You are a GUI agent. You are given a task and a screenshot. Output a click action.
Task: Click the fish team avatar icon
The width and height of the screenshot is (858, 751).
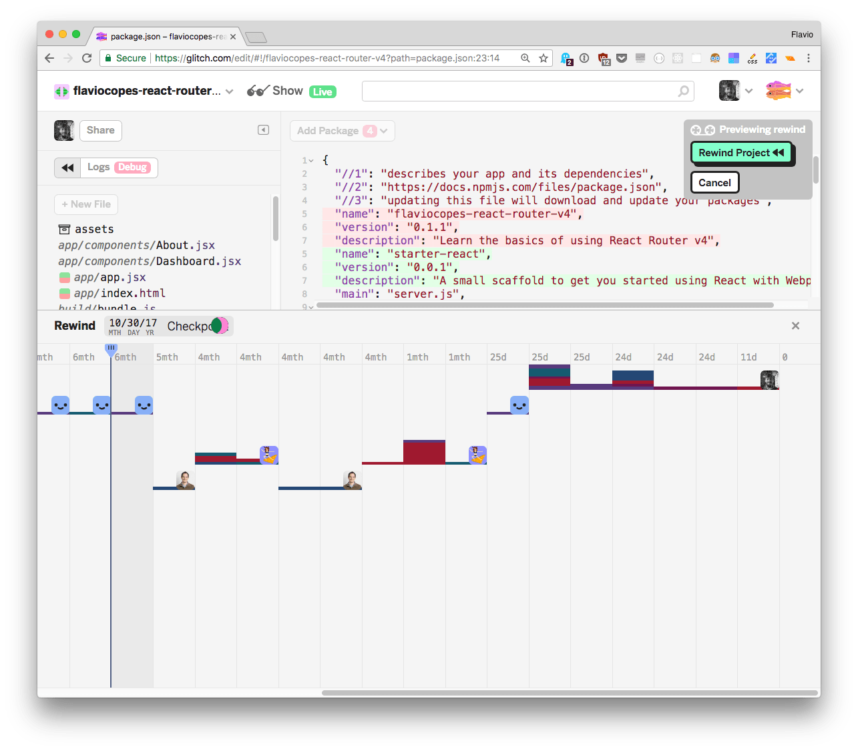coord(778,91)
